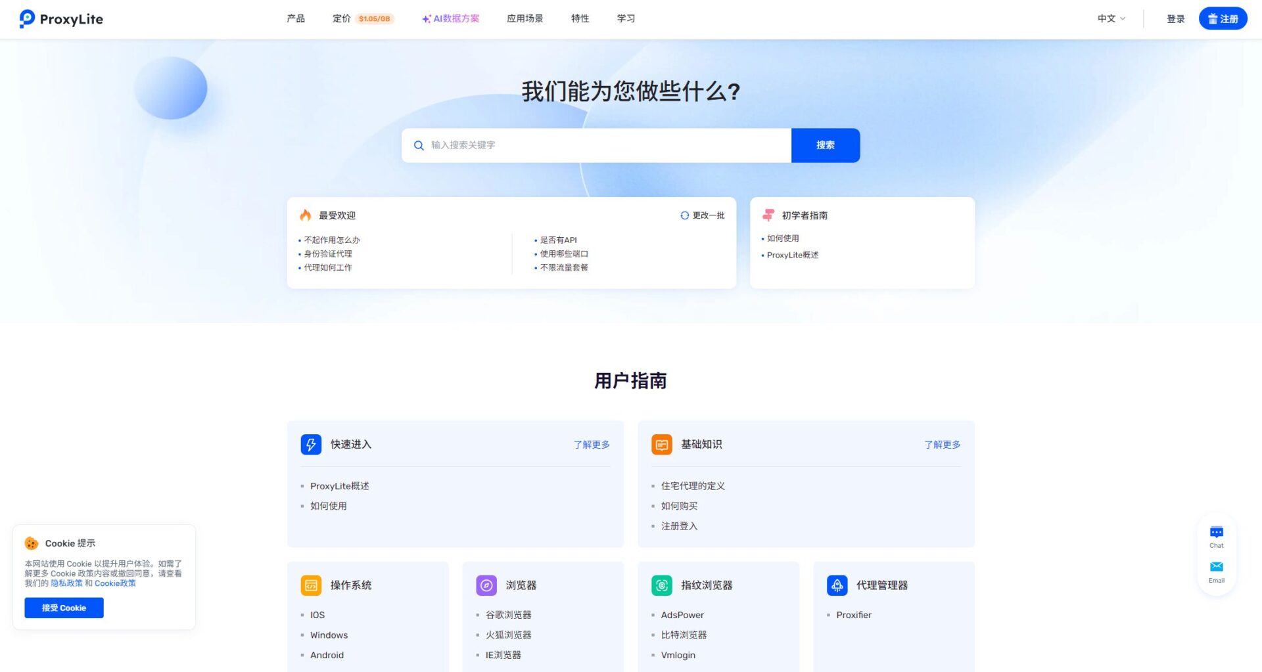Viewport: 1262px width, 672px height.
Task: Click the pushpin icon beside 初学者指南
Action: (x=768, y=215)
